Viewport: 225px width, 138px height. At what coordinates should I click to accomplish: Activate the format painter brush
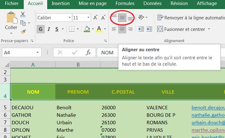[23, 32]
